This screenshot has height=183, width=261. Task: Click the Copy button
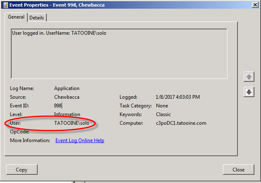pos(22,169)
